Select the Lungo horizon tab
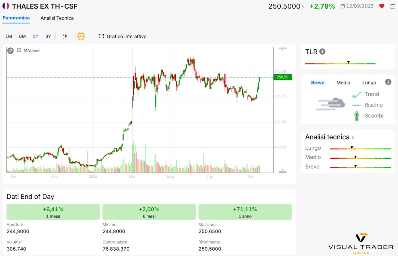This screenshot has width=398, height=256. coord(369,82)
